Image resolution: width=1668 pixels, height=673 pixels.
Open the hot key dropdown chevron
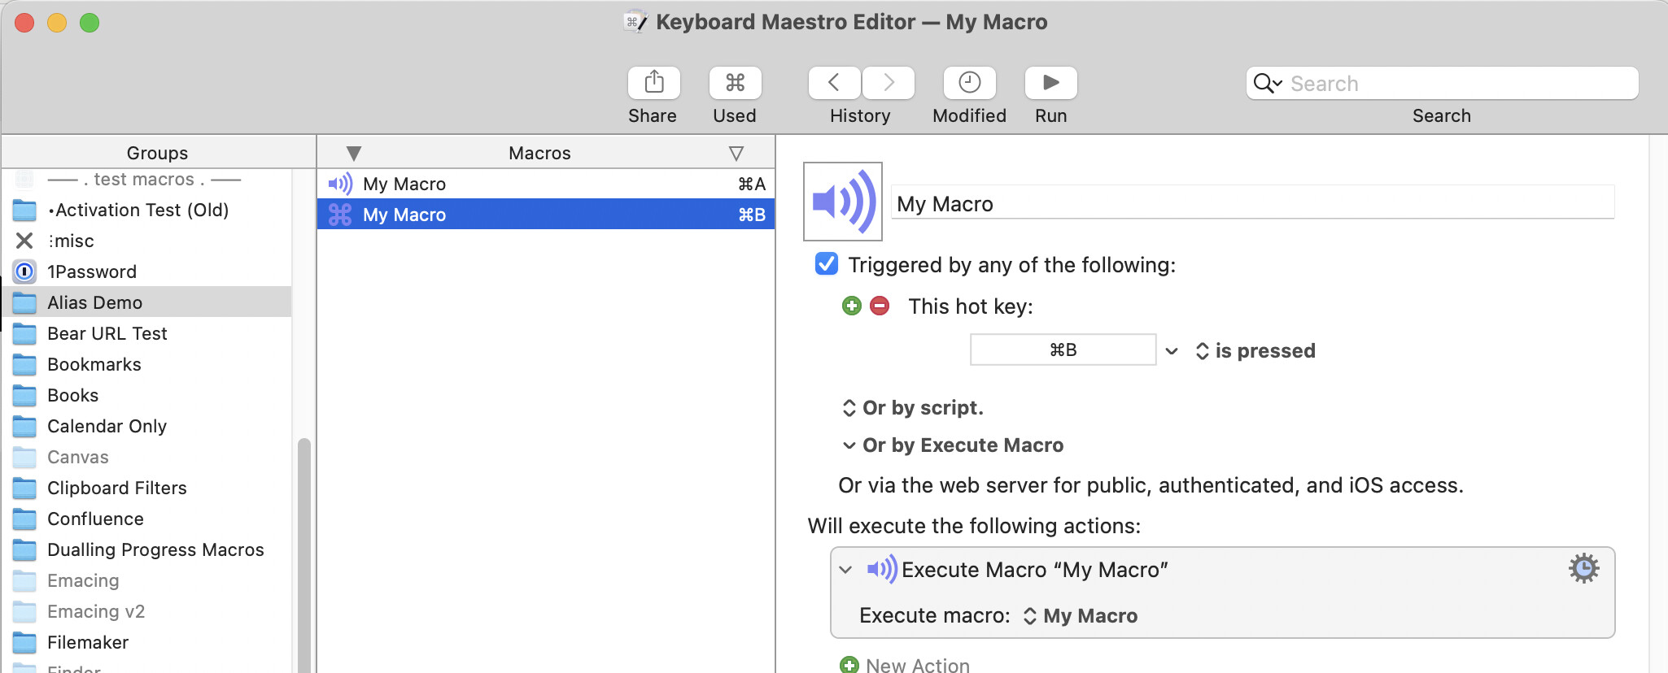1172,351
